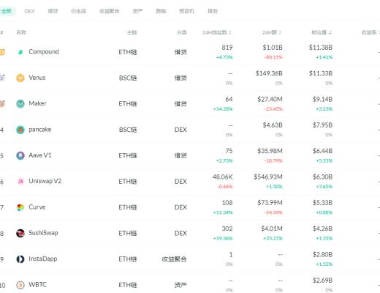The image size is (380, 293).
Task: Click SushiSwap's $4.01M 24H volume
Action: (272, 229)
